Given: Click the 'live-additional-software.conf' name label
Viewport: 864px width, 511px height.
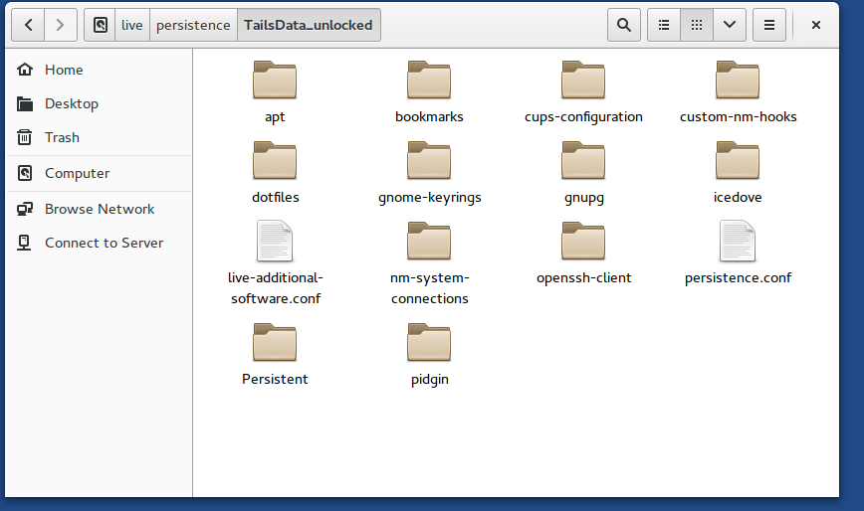Looking at the screenshot, I should [x=276, y=288].
